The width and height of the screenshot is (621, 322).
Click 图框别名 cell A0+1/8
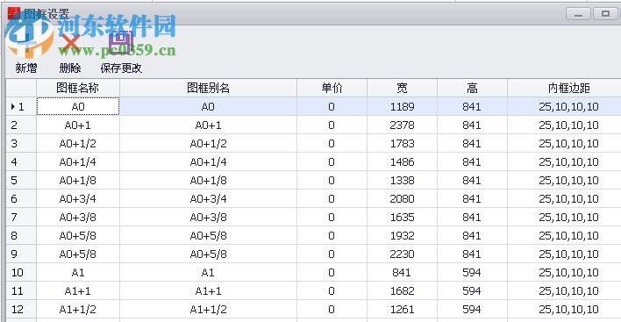click(x=208, y=180)
